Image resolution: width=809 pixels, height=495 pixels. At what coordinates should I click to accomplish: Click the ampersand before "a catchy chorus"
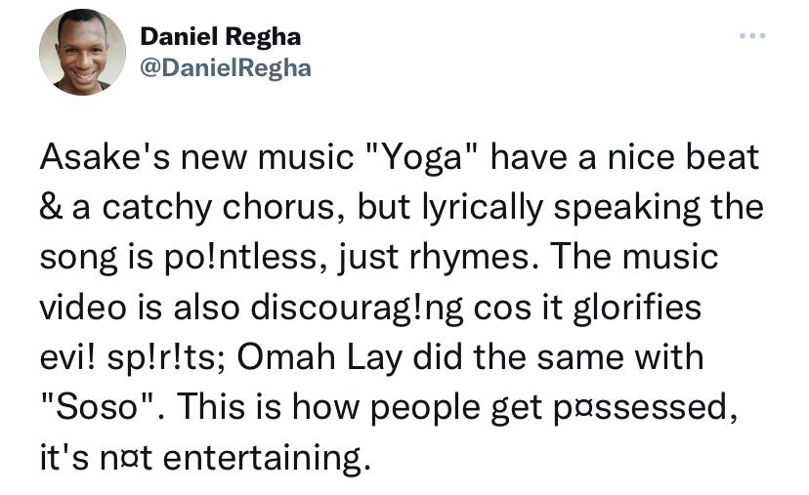(x=51, y=207)
